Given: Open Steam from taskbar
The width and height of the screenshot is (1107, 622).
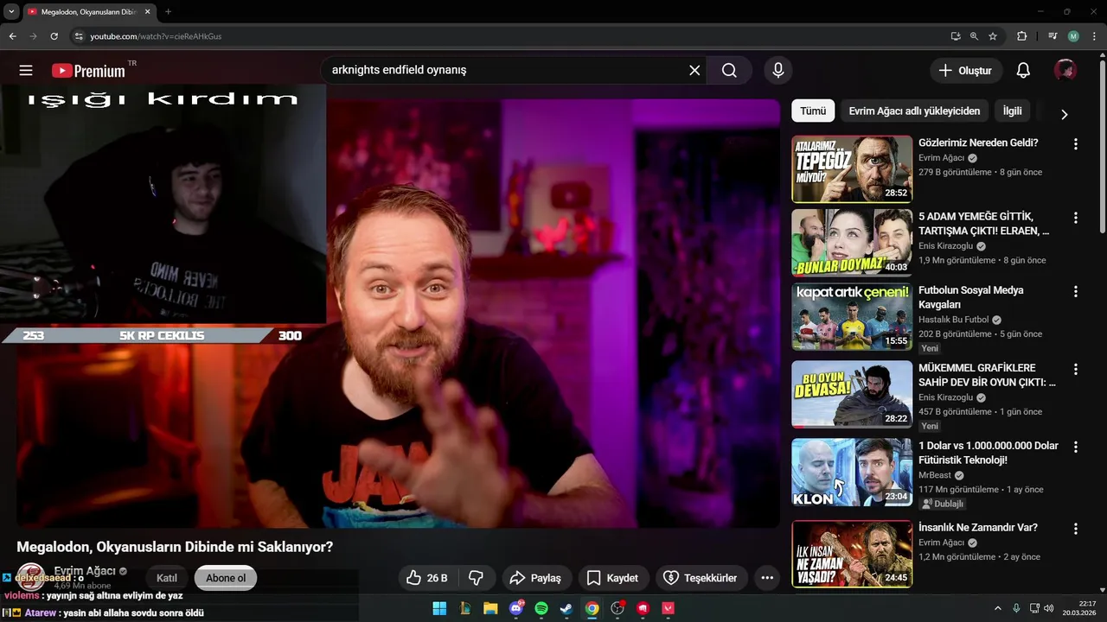Looking at the screenshot, I should point(566,608).
